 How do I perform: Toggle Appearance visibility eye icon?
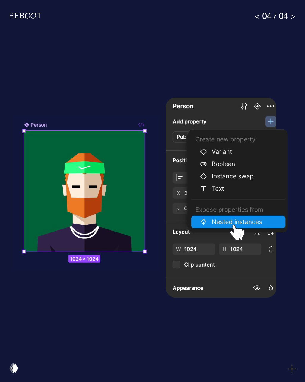click(x=257, y=288)
